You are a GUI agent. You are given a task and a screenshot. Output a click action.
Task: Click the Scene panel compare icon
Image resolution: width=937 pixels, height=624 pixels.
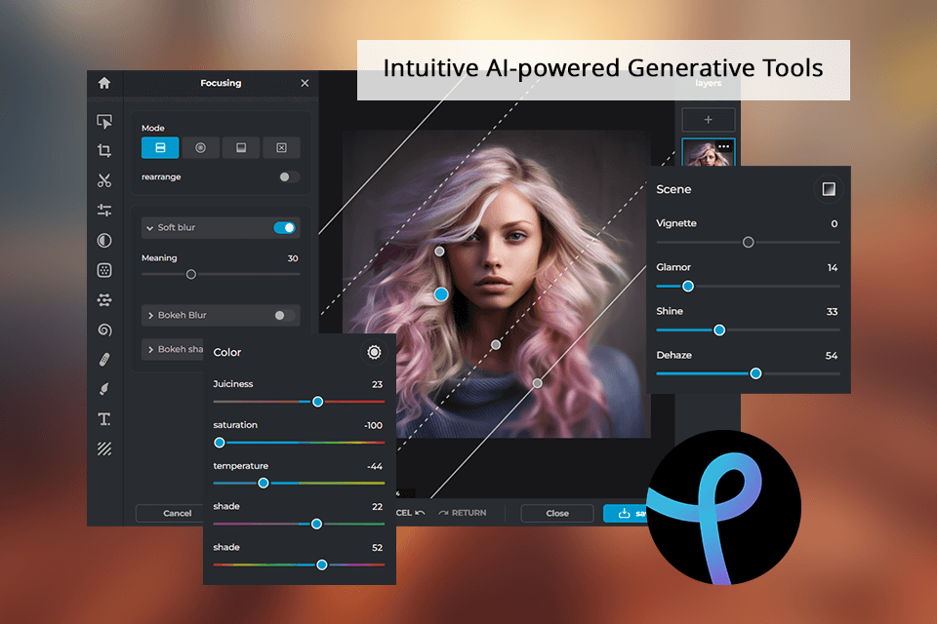coord(829,189)
